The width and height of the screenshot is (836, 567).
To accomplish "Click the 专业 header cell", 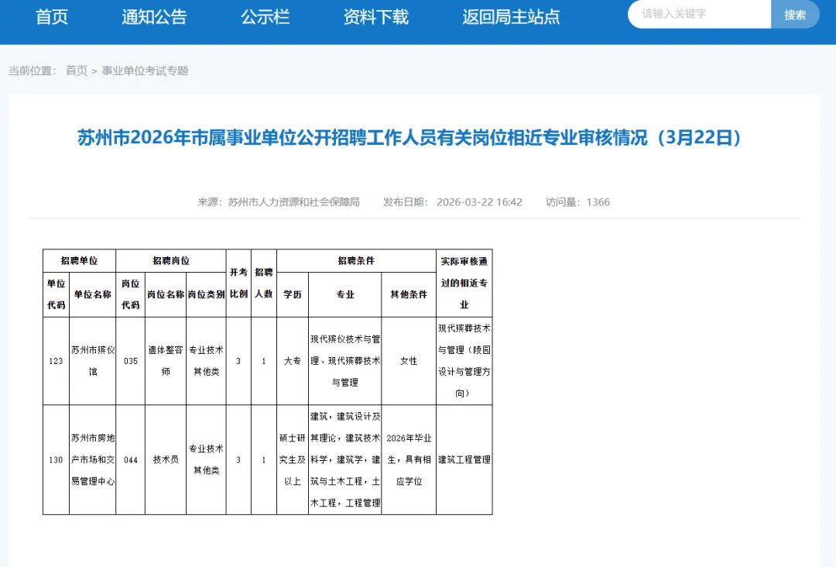I will (345, 294).
